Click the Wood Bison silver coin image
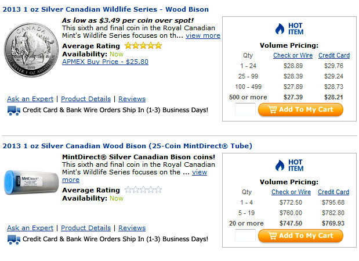 (x=31, y=49)
